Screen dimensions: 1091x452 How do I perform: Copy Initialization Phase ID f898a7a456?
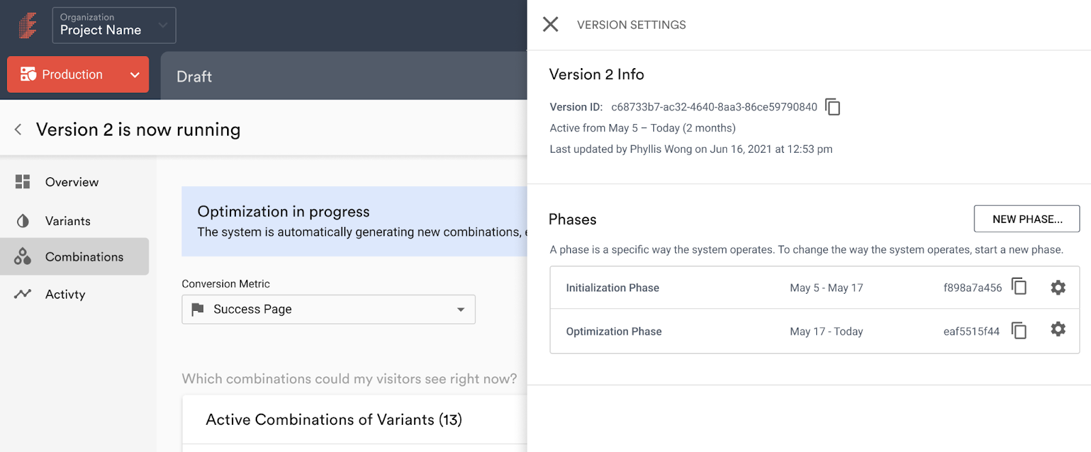tap(1019, 287)
